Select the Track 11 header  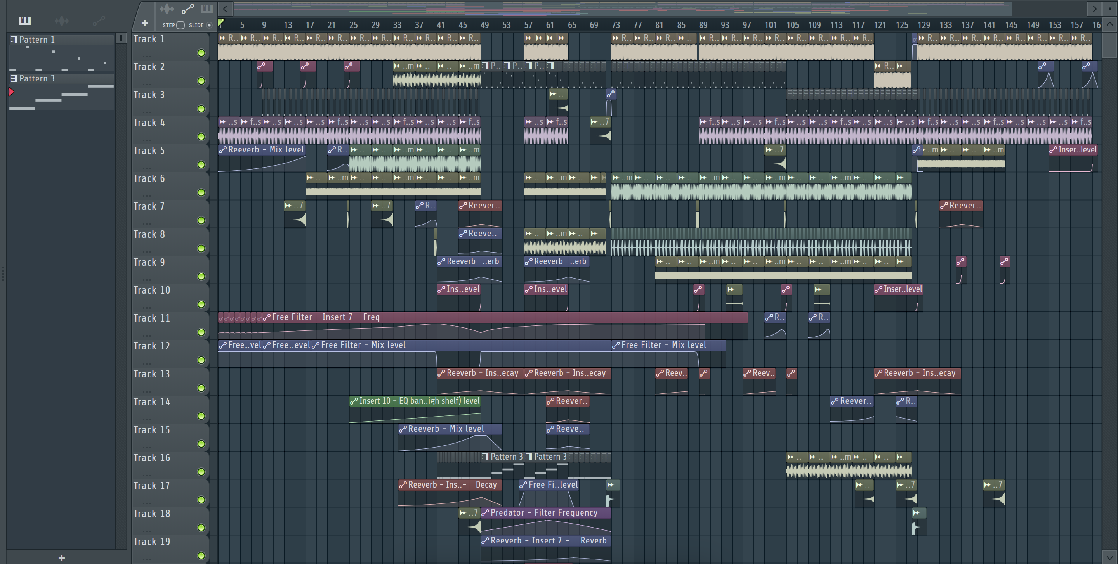point(170,325)
